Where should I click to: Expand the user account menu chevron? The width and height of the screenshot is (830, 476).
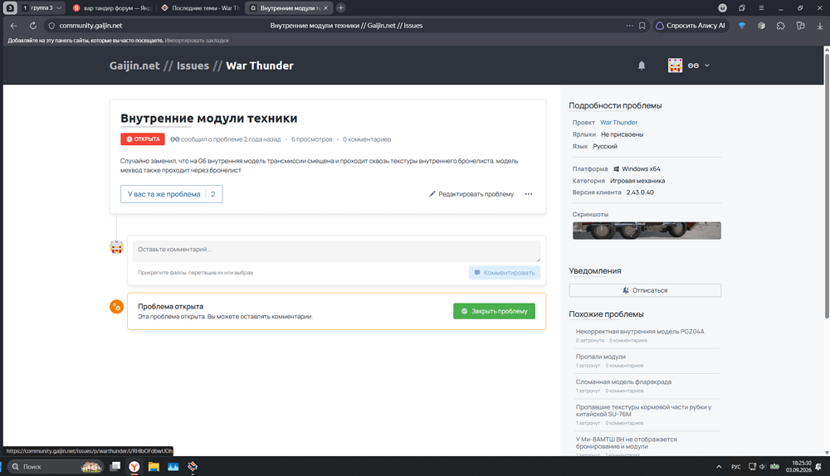[x=706, y=66]
